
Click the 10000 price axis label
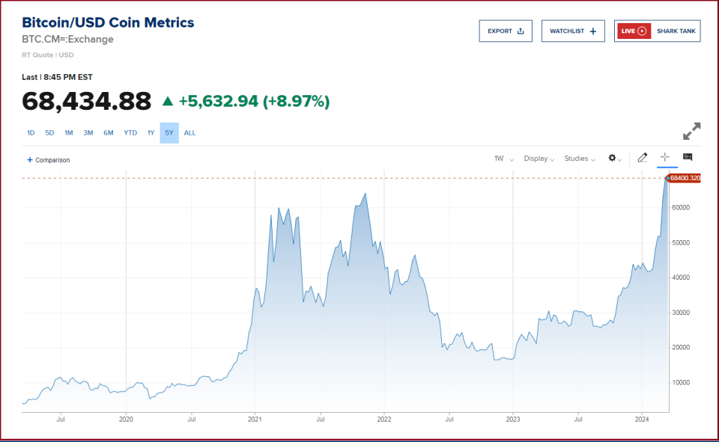681,382
